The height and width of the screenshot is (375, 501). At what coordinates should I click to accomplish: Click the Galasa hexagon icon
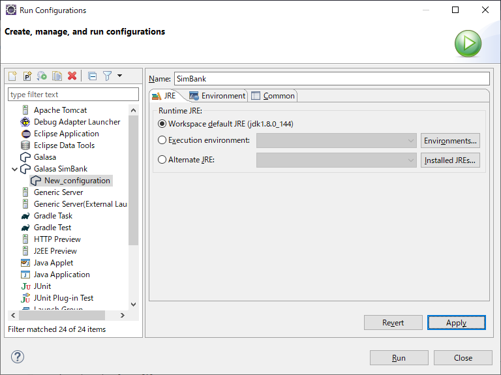[25, 157]
